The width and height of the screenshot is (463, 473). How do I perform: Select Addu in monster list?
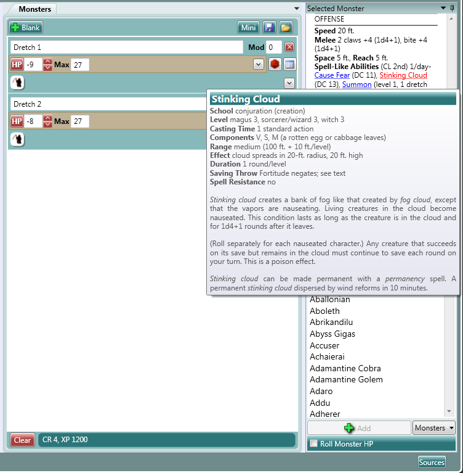pyautogui.click(x=320, y=403)
